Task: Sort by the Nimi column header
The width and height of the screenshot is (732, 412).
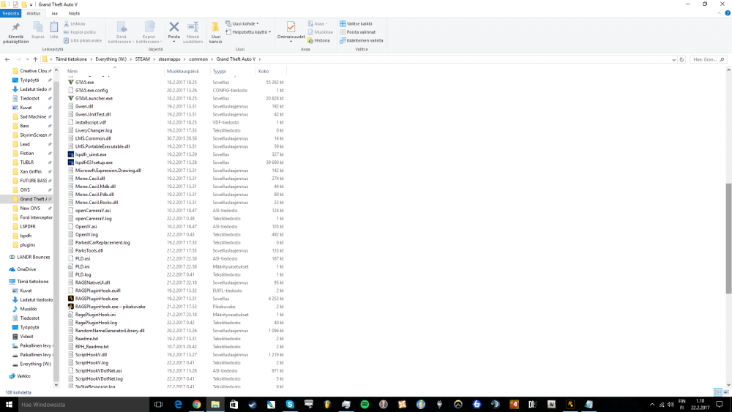Action: click(x=116, y=72)
